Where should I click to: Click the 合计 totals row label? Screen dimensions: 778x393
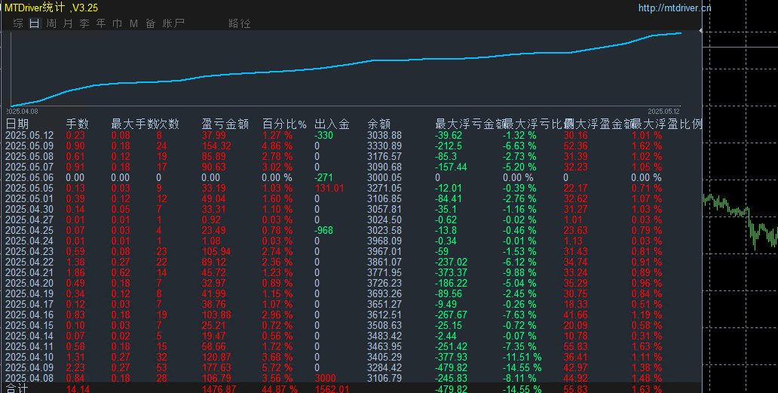pyautogui.click(x=17, y=388)
